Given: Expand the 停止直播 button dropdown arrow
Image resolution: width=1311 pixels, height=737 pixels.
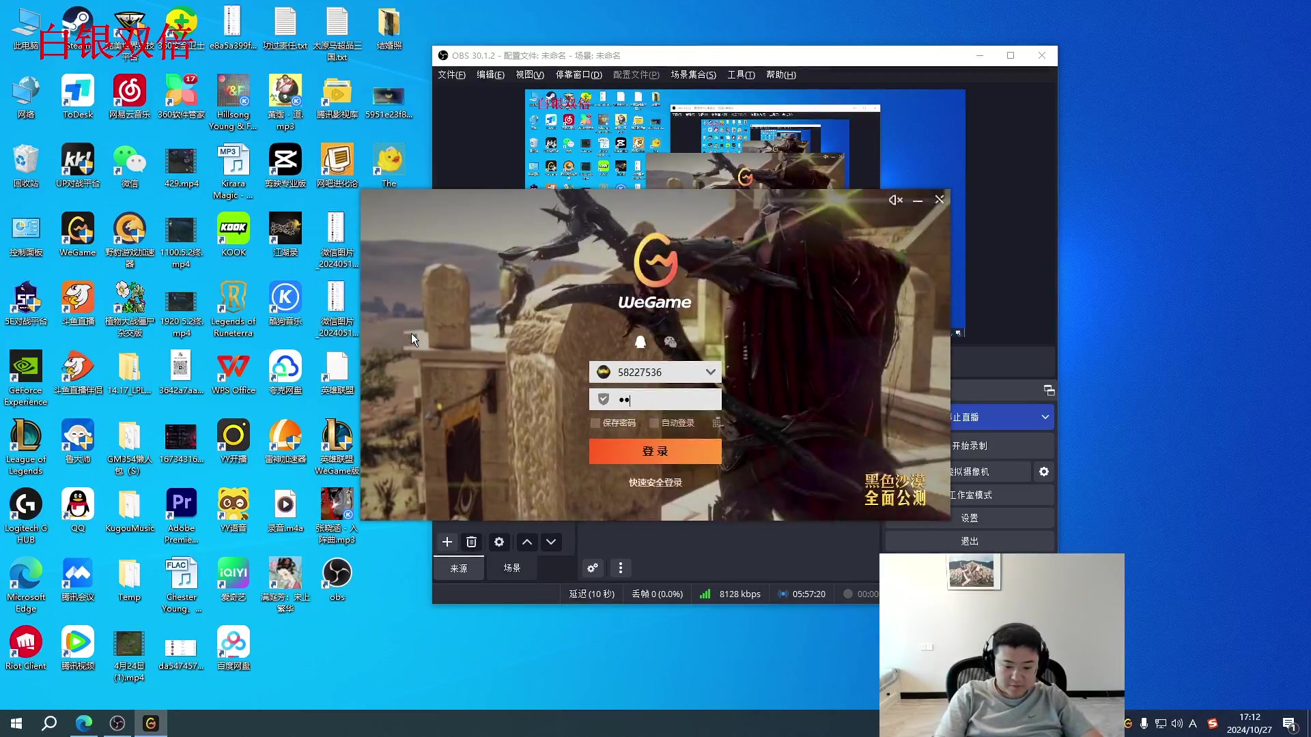Looking at the screenshot, I should click(x=1045, y=417).
